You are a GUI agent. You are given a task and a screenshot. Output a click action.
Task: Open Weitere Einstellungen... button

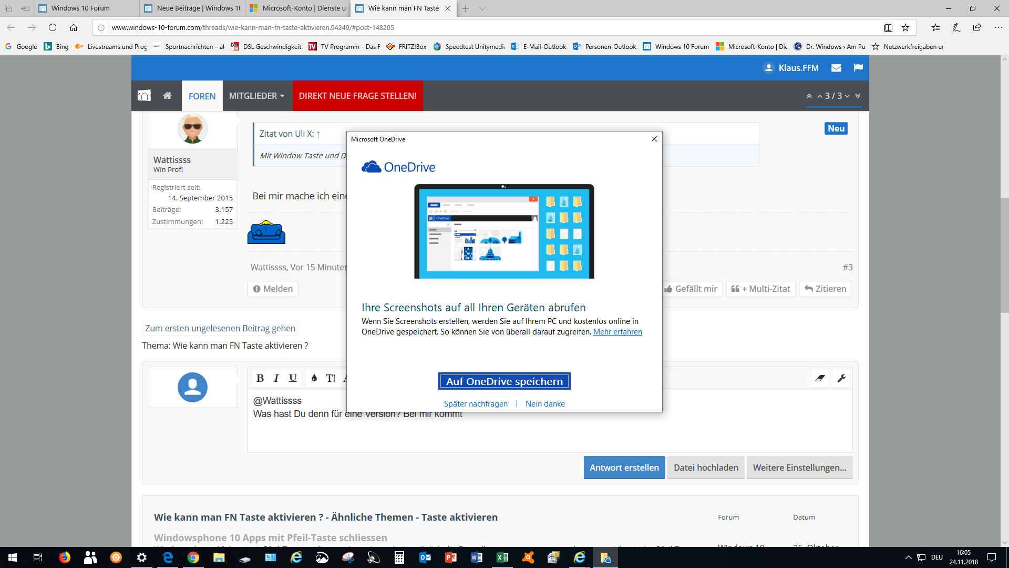[799, 468]
